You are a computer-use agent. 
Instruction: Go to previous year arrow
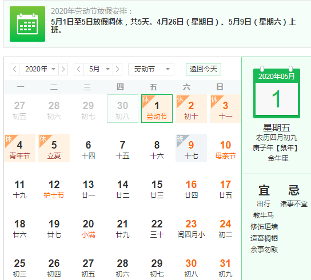click(x=14, y=69)
